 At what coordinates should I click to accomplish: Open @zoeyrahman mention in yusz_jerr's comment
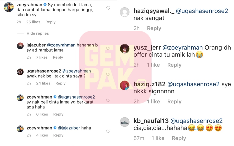pyautogui.click(x=183, y=47)
